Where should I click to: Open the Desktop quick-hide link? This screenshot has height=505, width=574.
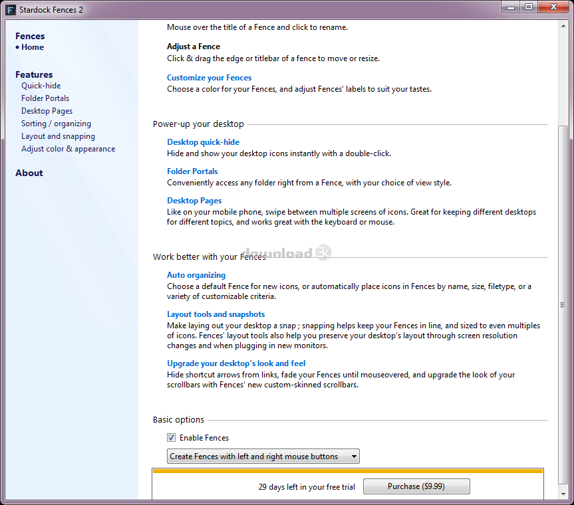(203, 142)
